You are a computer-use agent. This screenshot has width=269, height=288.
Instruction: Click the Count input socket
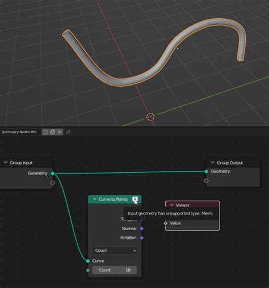[x=88, y=270]
